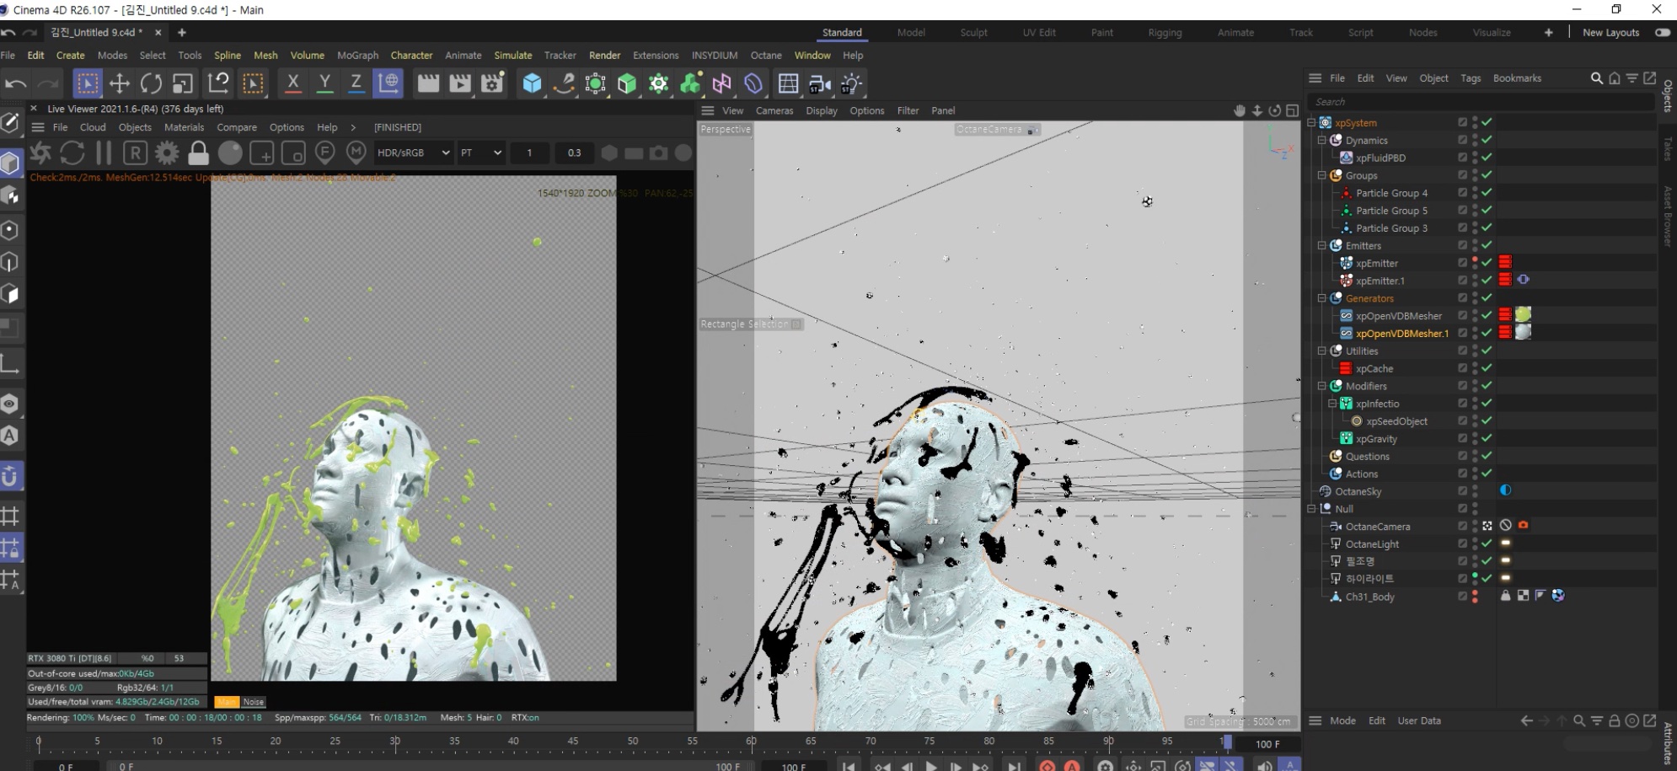The width and height of the screenshot is (1677, 771).
Task: Click the Render View clapperboard icon
Action: (x=428, y=83)
